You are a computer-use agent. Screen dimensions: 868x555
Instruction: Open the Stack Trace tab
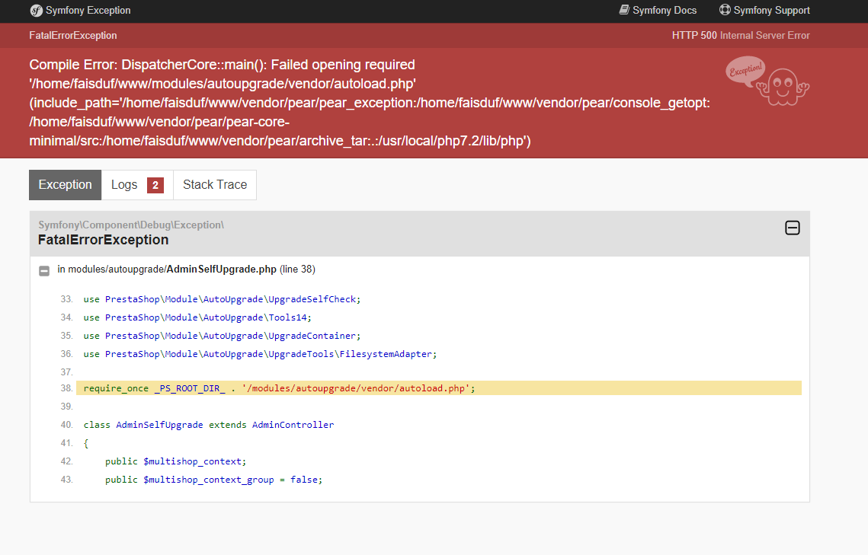215,185
